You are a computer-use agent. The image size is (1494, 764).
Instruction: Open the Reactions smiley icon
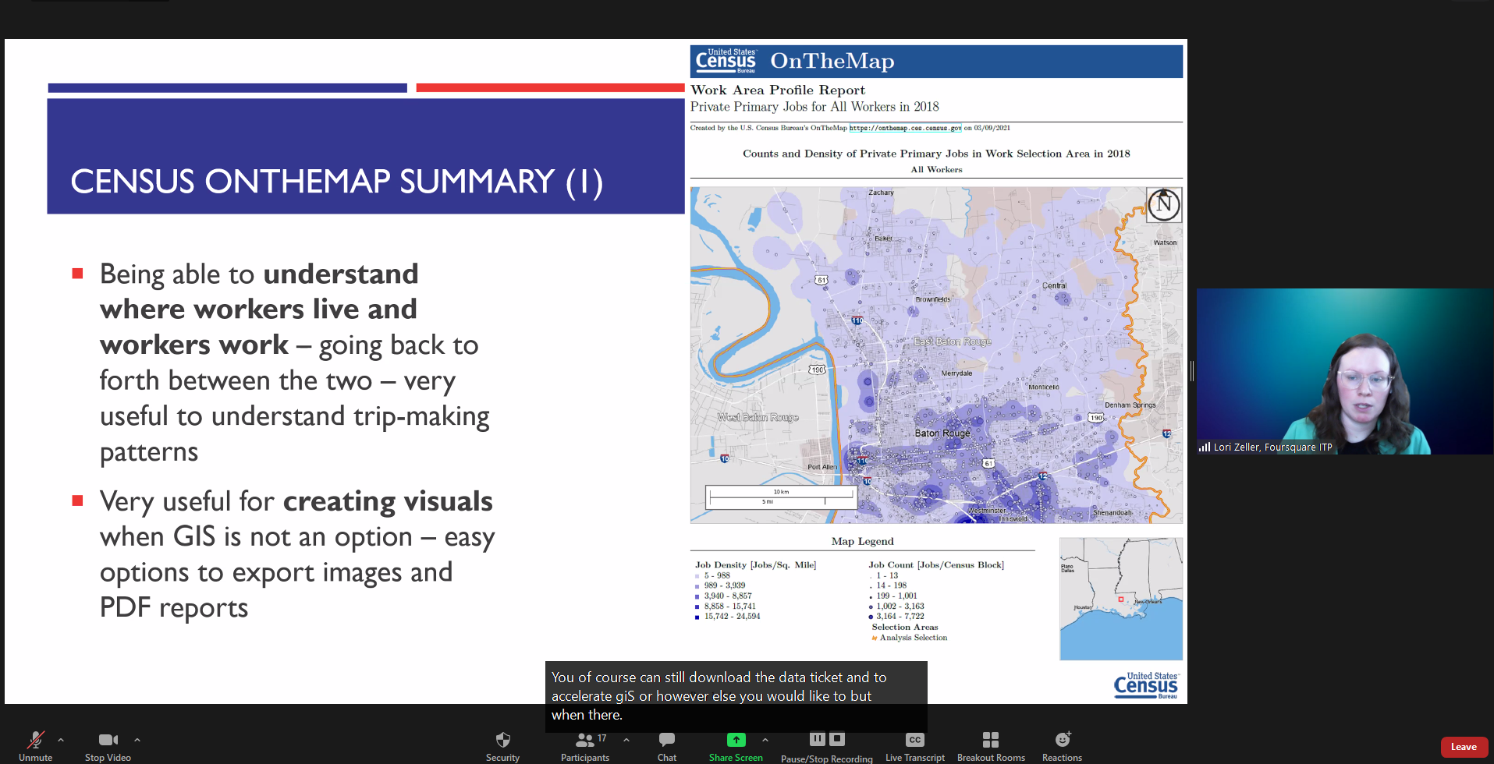[x=1063, y=739]
